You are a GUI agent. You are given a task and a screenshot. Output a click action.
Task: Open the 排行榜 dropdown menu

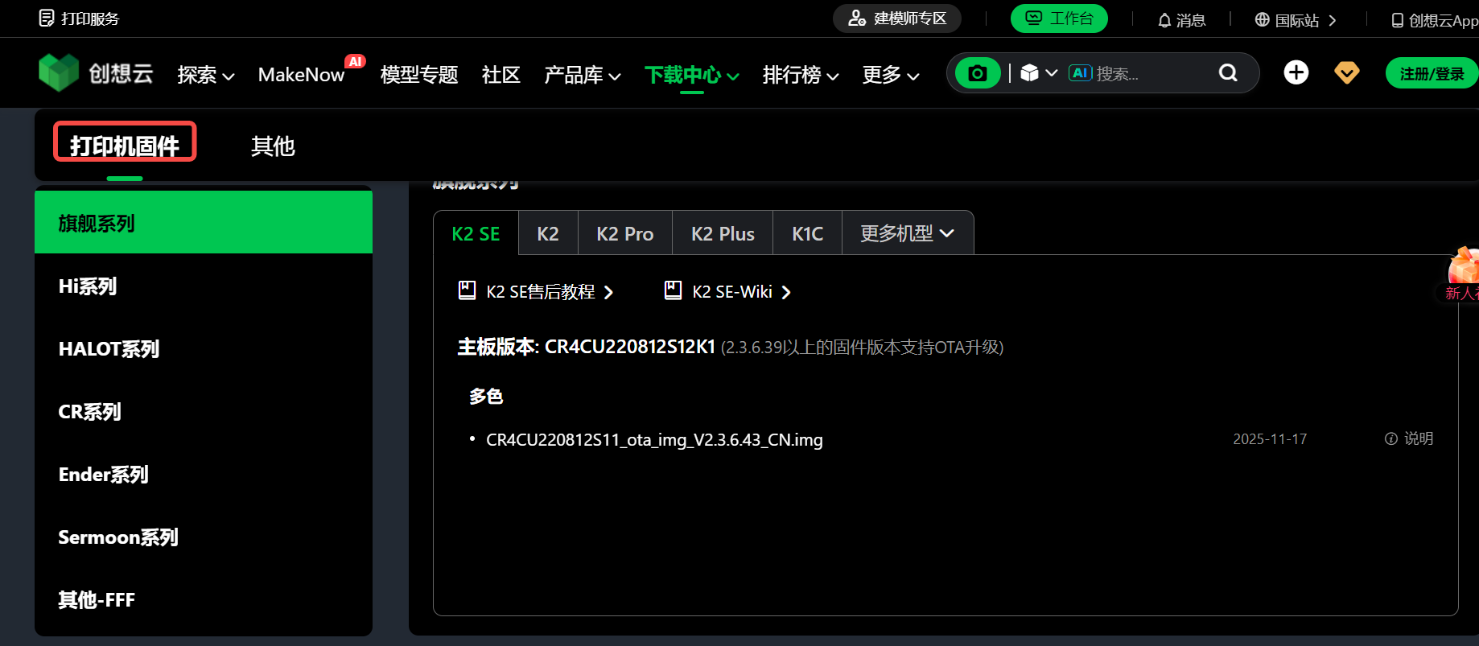800,75
